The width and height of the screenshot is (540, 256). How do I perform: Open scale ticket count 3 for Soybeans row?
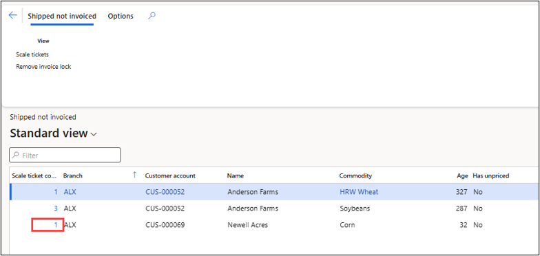pos(55,208)
